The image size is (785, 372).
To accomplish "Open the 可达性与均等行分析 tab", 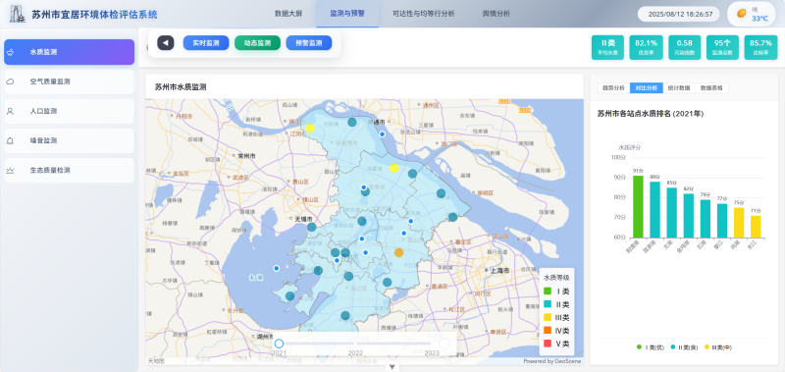I will [424, 14].
